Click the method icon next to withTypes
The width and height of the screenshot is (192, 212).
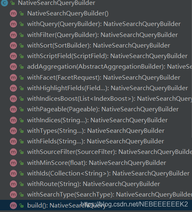[x=13, y=131]
